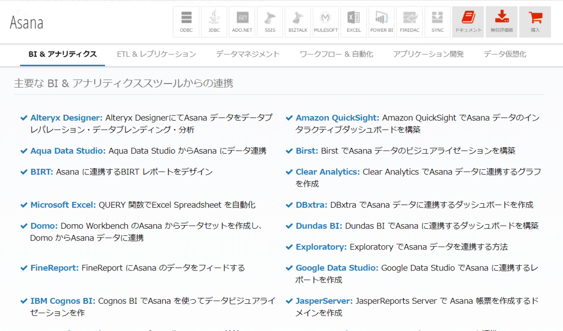The image size is (563, 331).
Task: Select the Sync icon
Action: [437, 22]
